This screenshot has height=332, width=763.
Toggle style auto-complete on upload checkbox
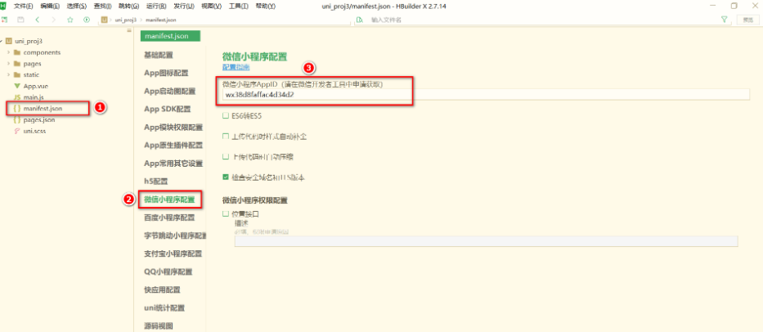pyautogui.click(x=225, y=137)
